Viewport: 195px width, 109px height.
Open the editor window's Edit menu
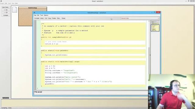[38, 15]
